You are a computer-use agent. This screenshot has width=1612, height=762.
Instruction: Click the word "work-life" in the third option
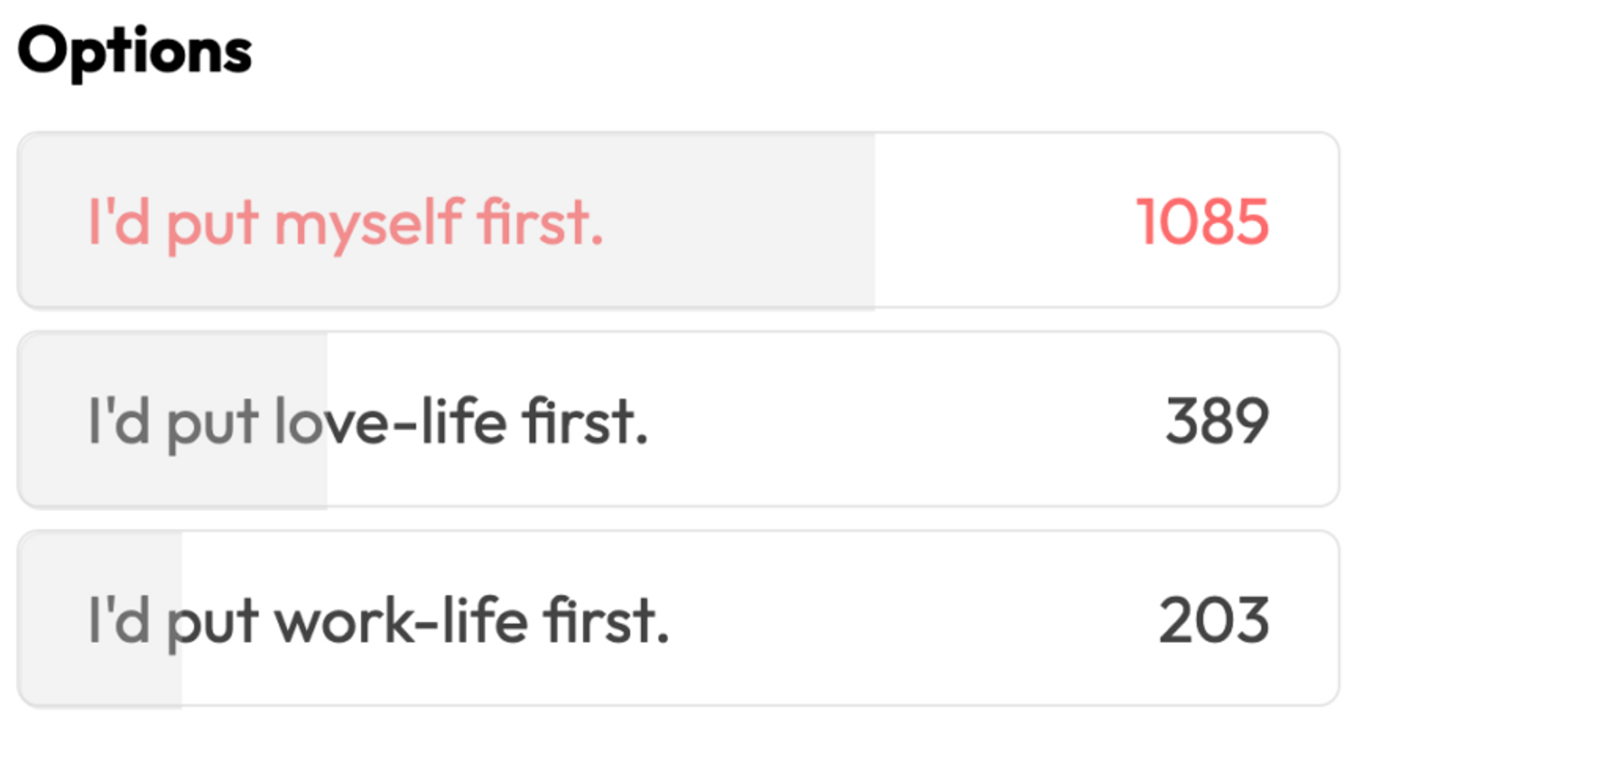point(401,621)
